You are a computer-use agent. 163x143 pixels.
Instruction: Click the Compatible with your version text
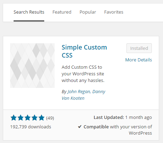pos(118,130)
